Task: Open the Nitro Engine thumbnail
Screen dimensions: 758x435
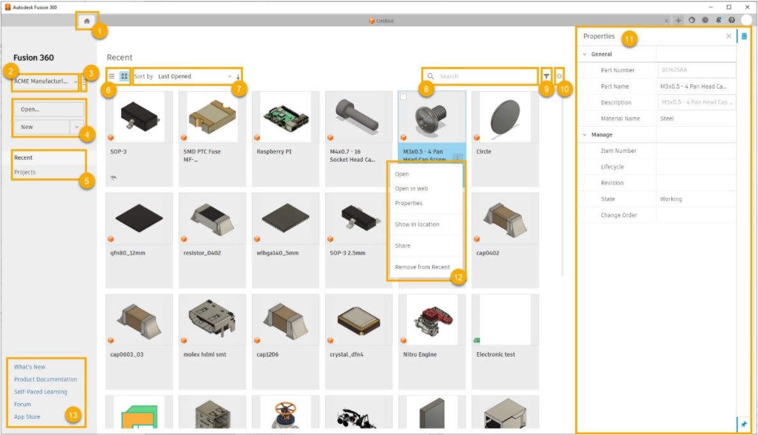Action: click(x=432, y=320)
